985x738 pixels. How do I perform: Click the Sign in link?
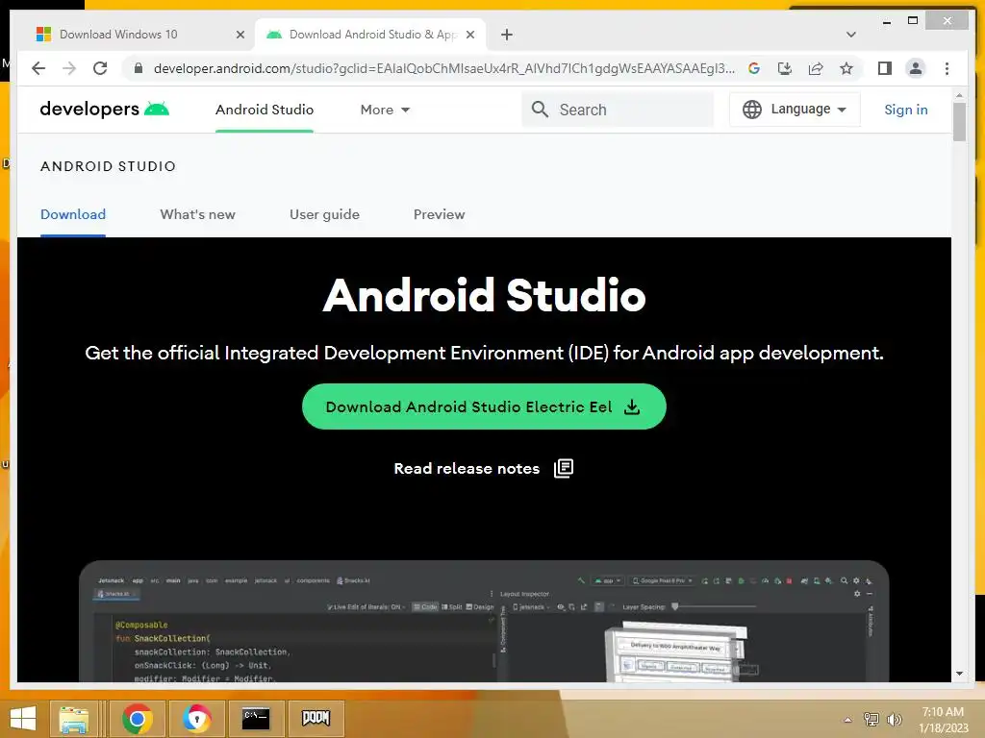pyautogui.click(x=906, y=110)
